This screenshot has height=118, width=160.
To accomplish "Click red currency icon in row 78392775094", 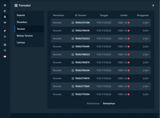I will tap(129, 94).
